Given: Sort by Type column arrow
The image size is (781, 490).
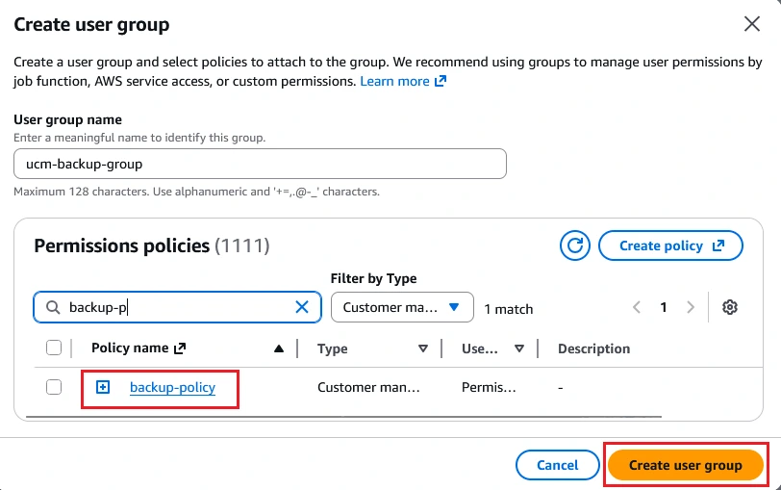Looking at the screenshot, I should pos(423,348).
